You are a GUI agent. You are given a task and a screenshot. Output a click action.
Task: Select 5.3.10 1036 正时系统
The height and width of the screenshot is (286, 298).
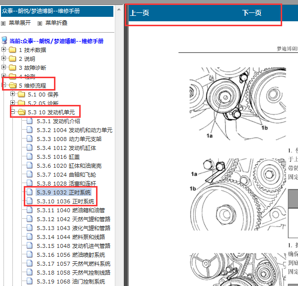(x=65, y=201)
